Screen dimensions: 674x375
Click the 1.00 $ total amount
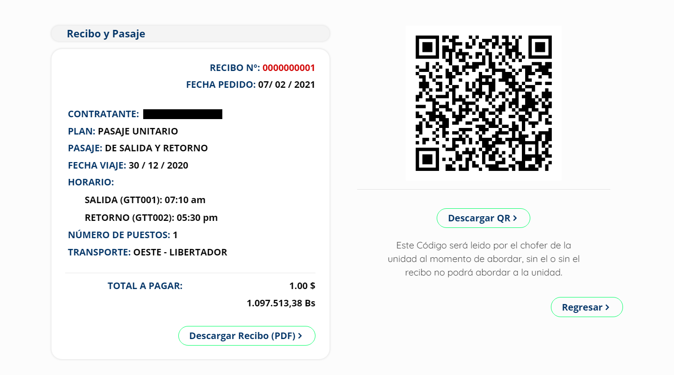pos(302,286)
